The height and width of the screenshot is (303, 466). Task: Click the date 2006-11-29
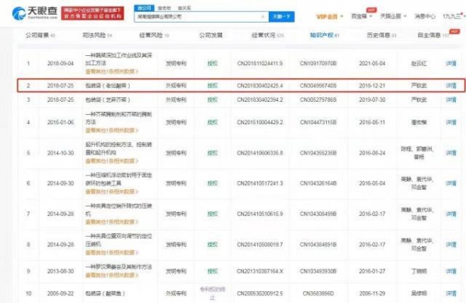(x=372, y=294)
